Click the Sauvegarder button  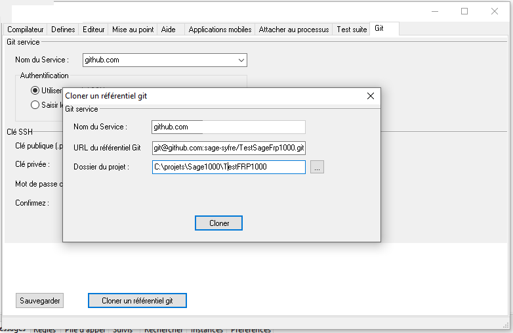39,301
